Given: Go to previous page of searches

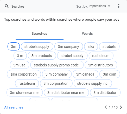Looking at the screenshot, I should [106, 107].
